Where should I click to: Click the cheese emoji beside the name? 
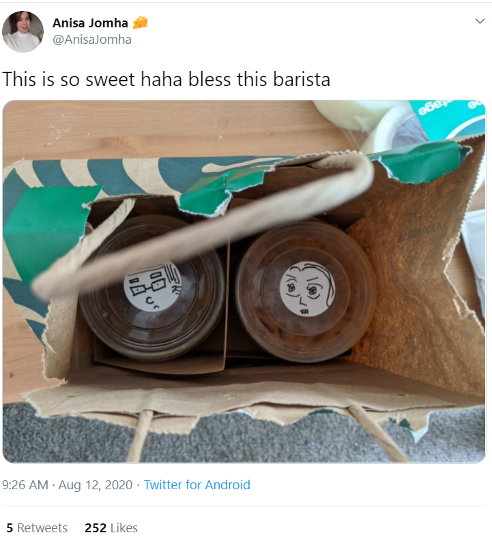141,23
